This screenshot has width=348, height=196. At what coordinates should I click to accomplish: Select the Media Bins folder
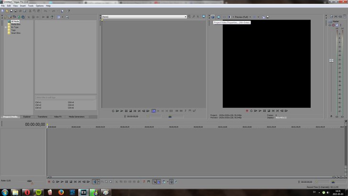[x=15, y=24]
